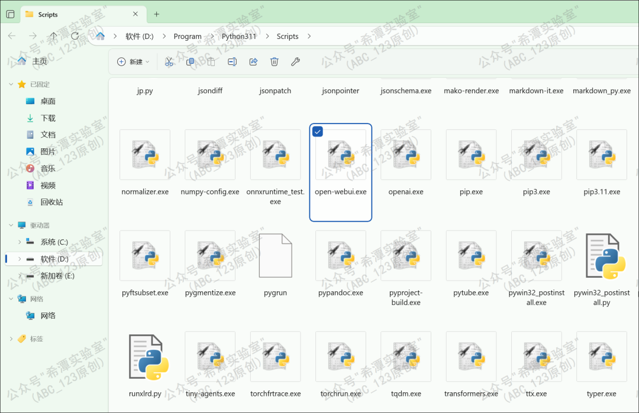Go forward with the right arrow
The width and height of the screenshot is (639, 413).
click(33, 36)
